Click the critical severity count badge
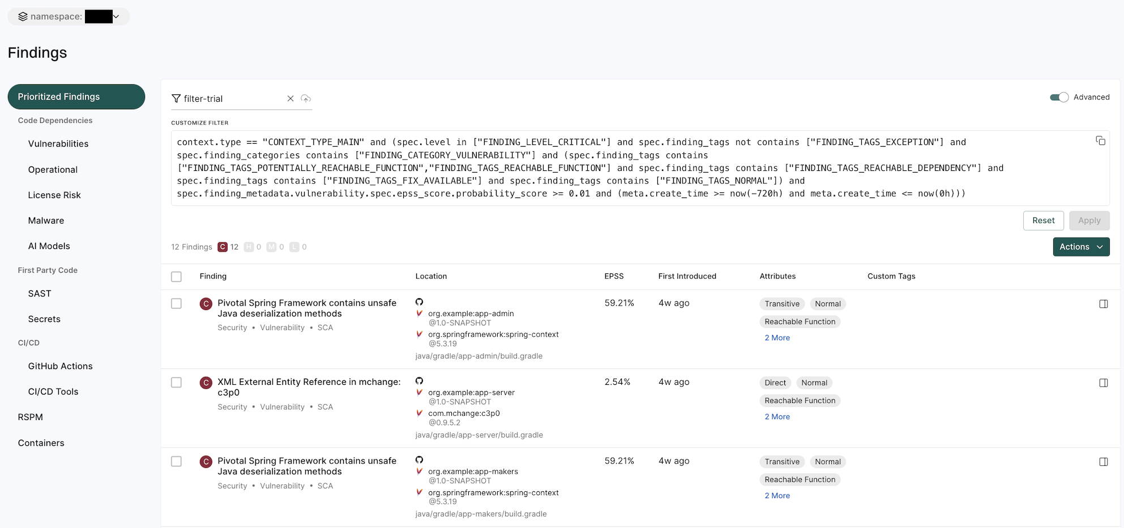1124x528 pixels. pos(223,247)
